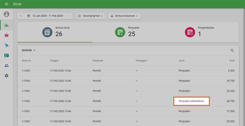Viewport: 245px width, 126px height.
Task: Go to the next date period arrow
Action: 70,16
